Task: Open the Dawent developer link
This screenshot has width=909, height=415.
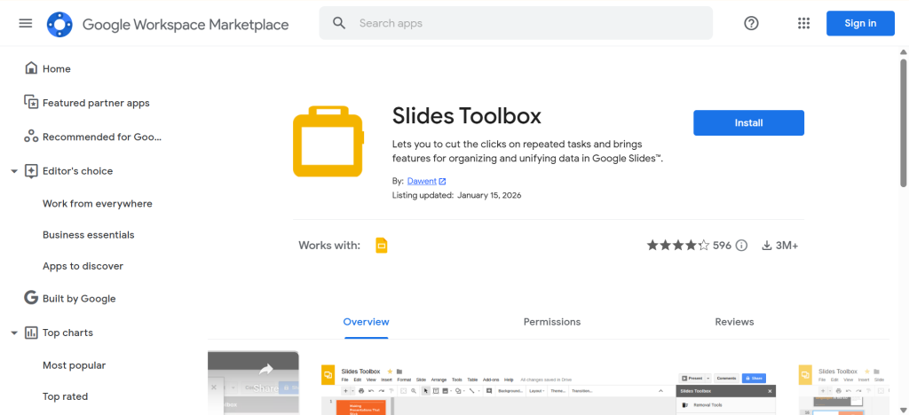Action: point(422,181)
